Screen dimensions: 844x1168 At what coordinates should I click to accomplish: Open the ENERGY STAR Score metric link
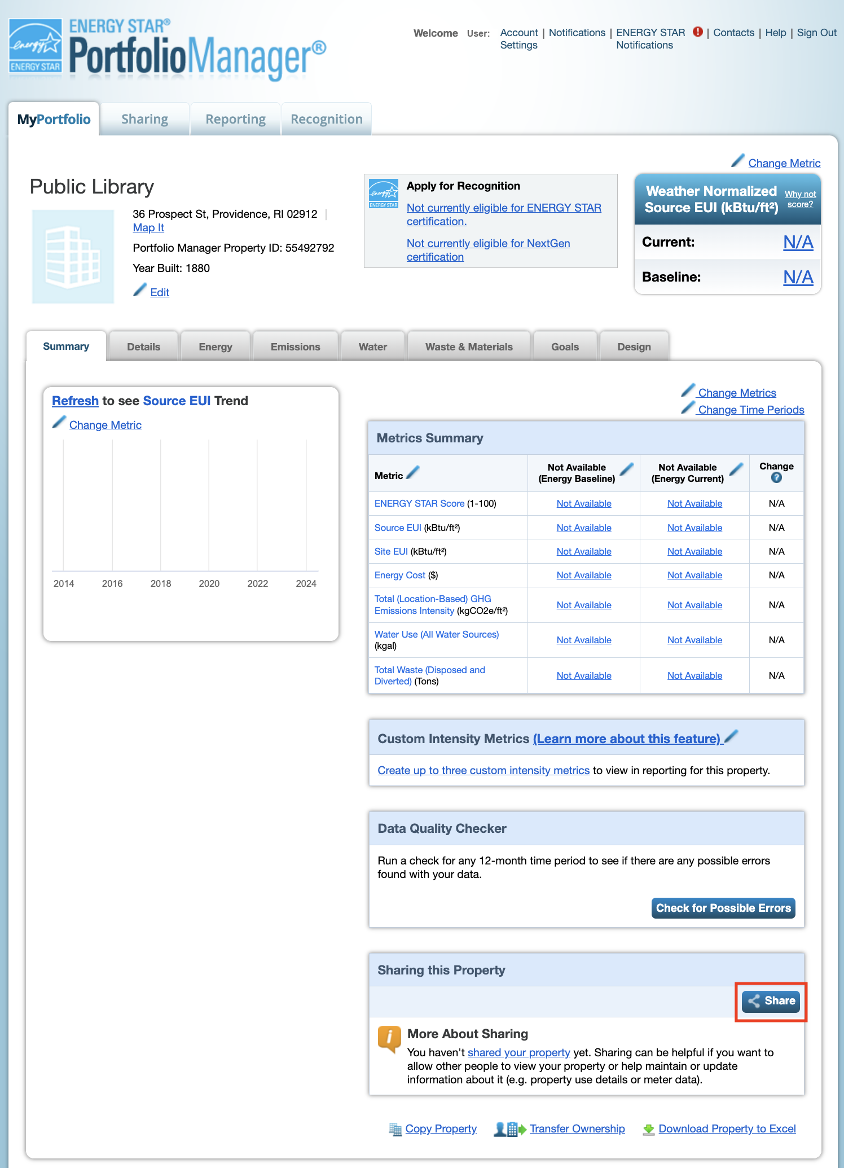click(419, 503)
